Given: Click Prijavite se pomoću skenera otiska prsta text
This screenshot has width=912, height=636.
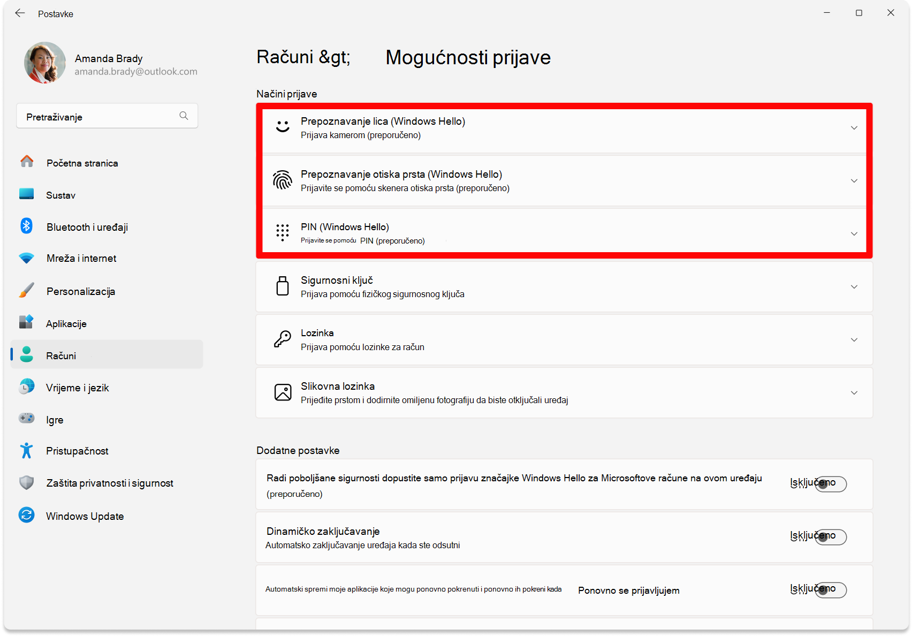Looking at the screenshot, I should click(405, 188).
